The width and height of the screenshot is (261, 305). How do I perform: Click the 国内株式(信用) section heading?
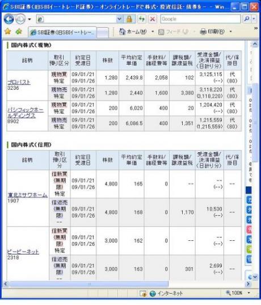[x=31, y=144]
